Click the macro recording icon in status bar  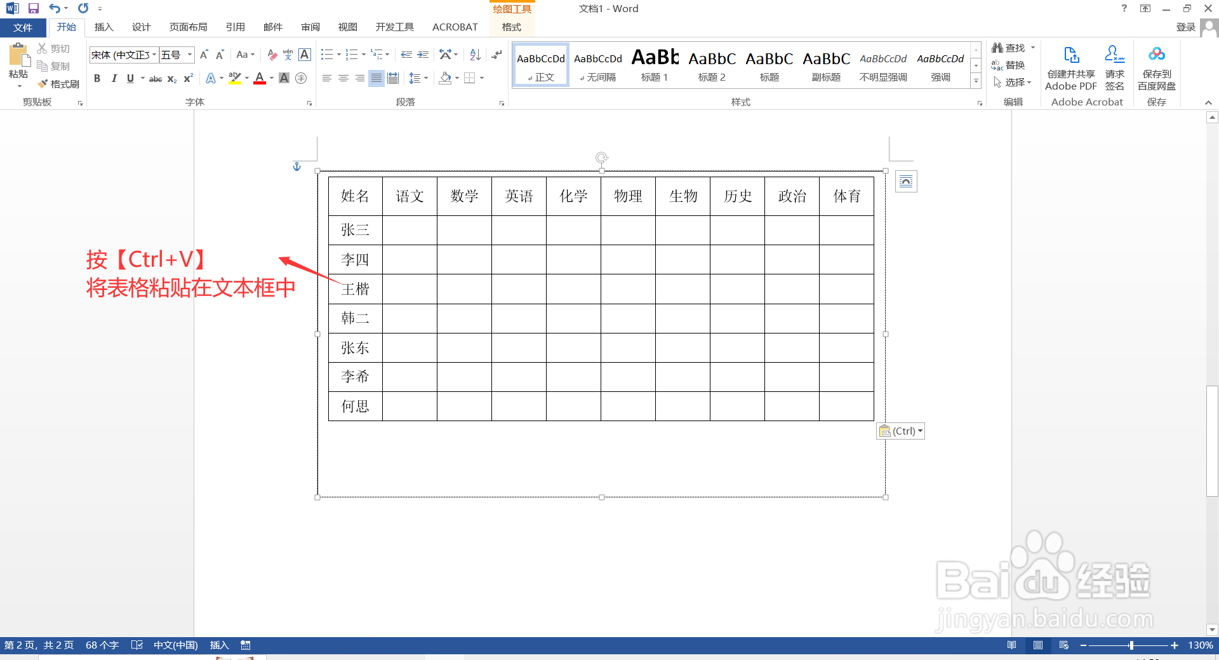click(246, 645)
